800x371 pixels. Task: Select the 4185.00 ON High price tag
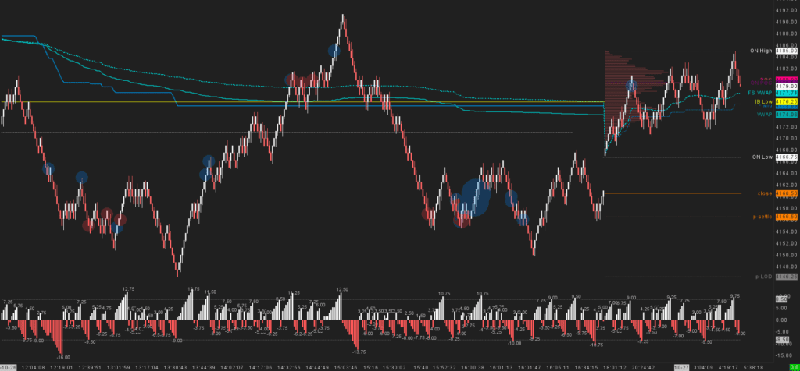point(786,51)
